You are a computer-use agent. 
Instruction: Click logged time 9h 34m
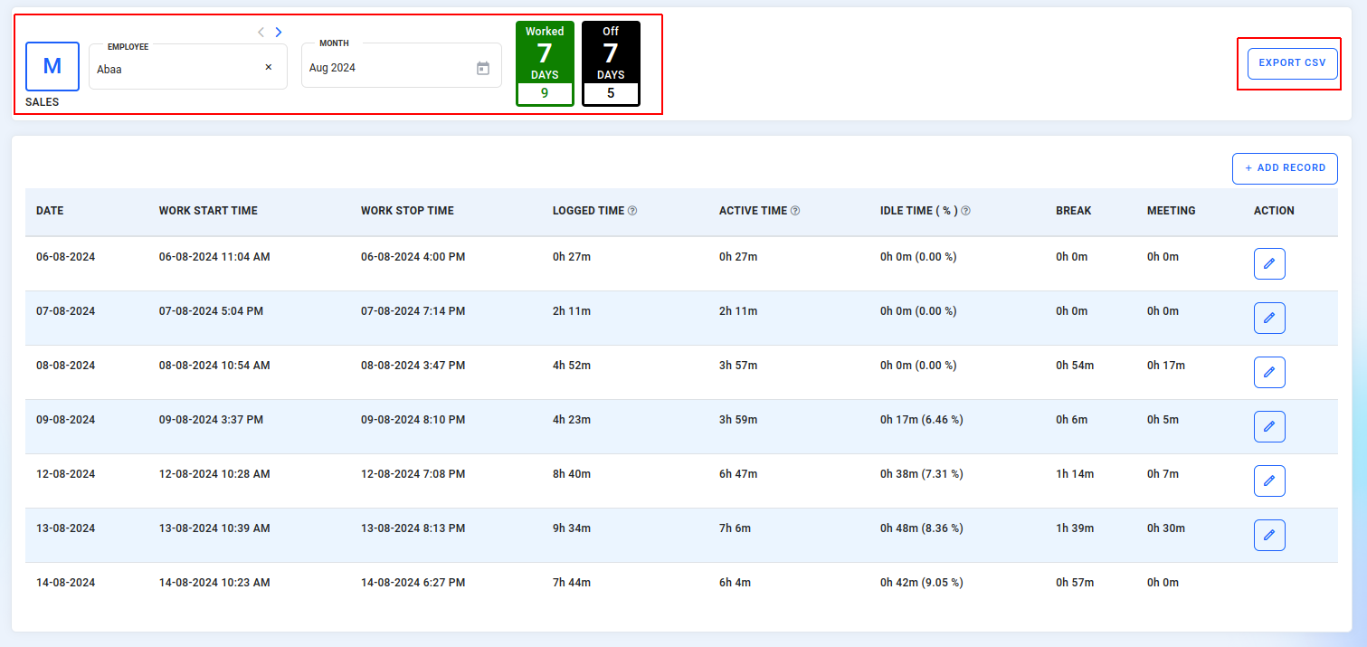coord(572,528)
